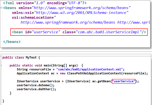Click the main(String[] args) method signature

61,65
